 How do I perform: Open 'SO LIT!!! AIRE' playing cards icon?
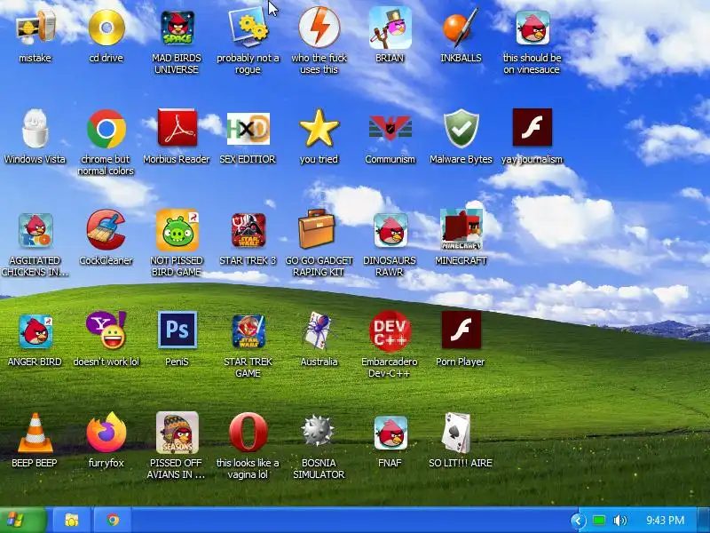[x=456, y=434]
